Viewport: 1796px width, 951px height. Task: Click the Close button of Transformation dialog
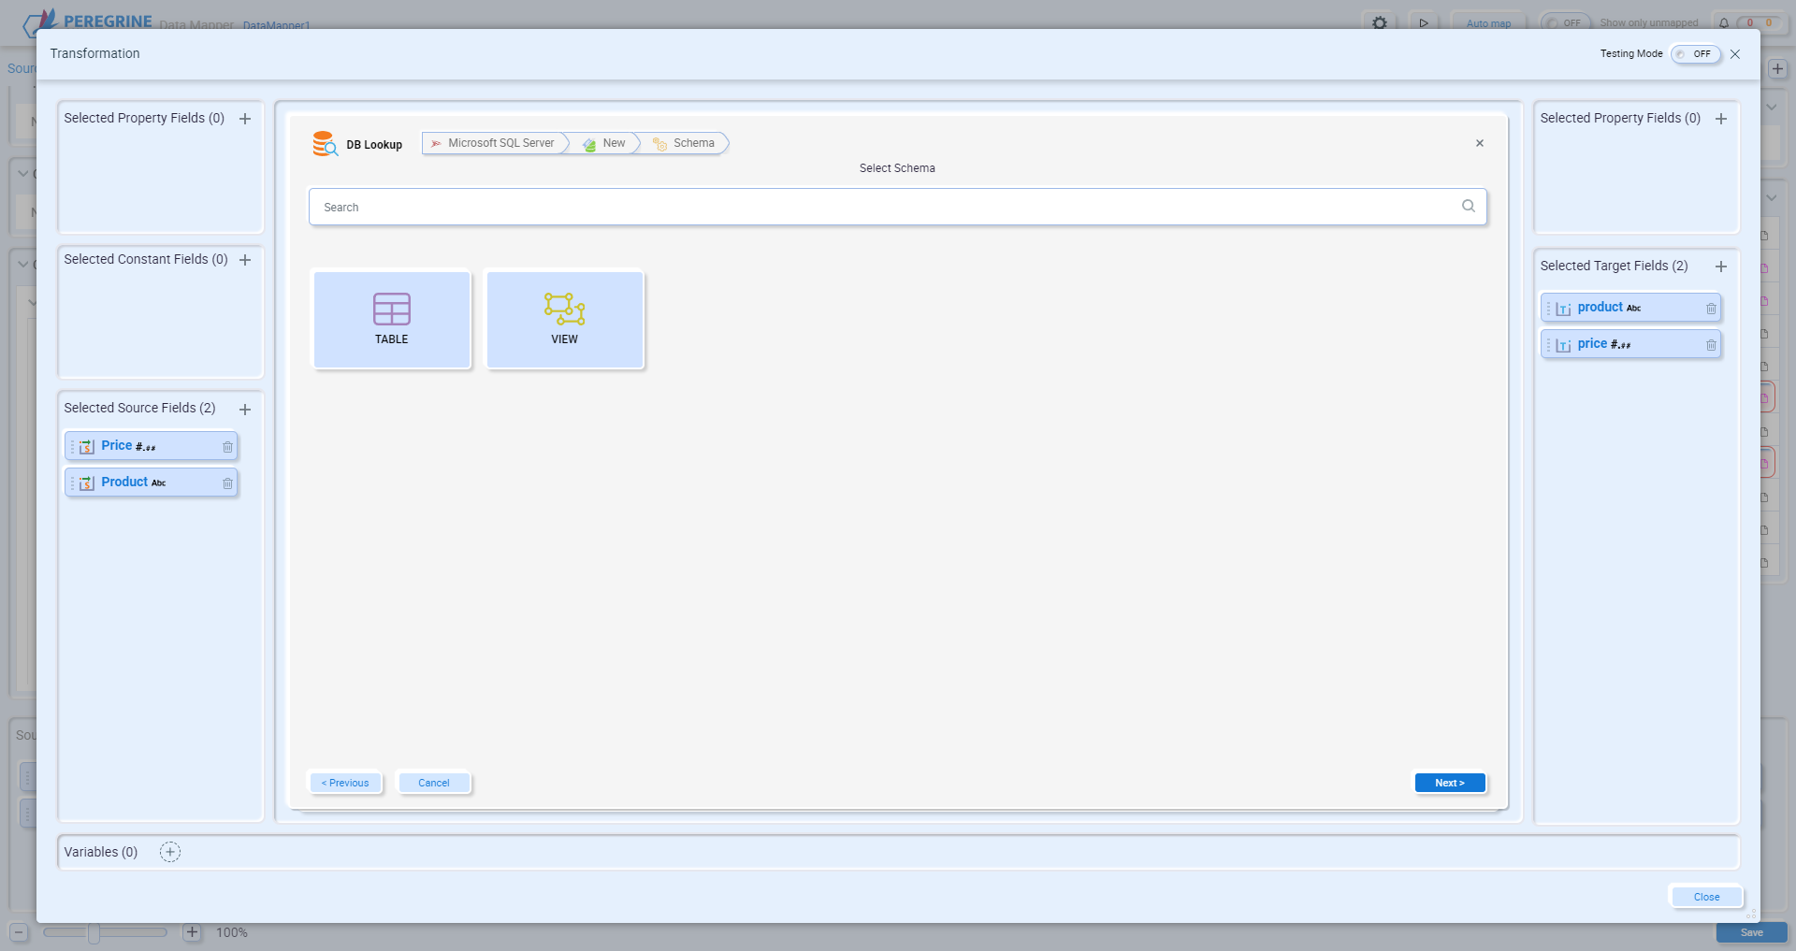[x=1706, y=897]
